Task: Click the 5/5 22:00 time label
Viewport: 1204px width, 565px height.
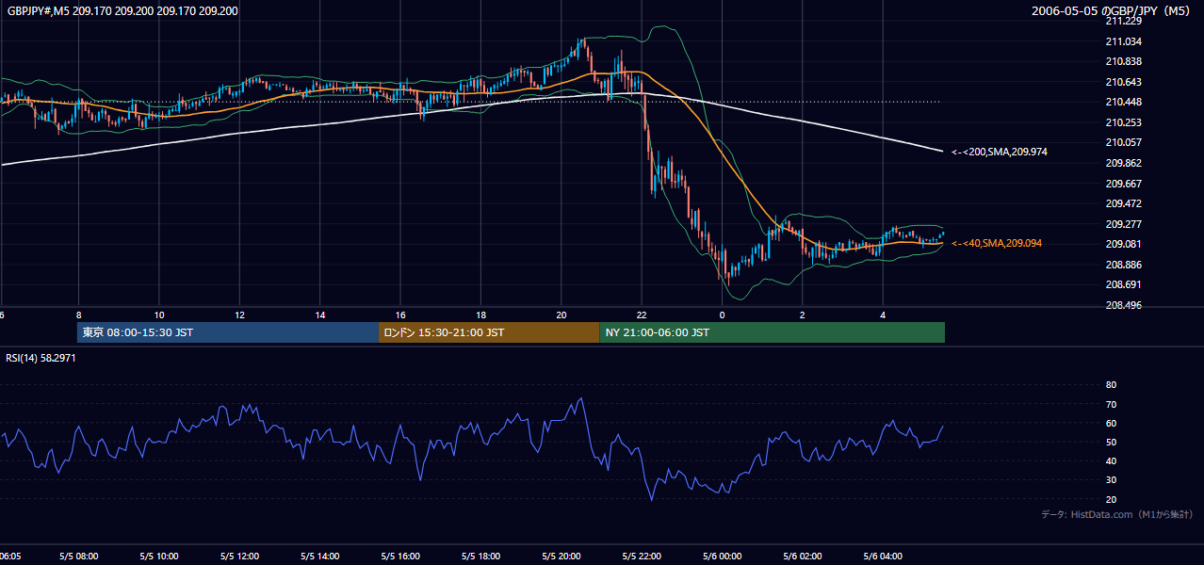Action: (642, 557)
